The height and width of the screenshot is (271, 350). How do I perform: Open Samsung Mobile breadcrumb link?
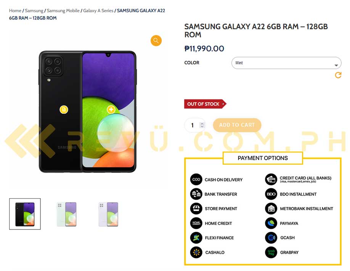click(x=63, y=11)
